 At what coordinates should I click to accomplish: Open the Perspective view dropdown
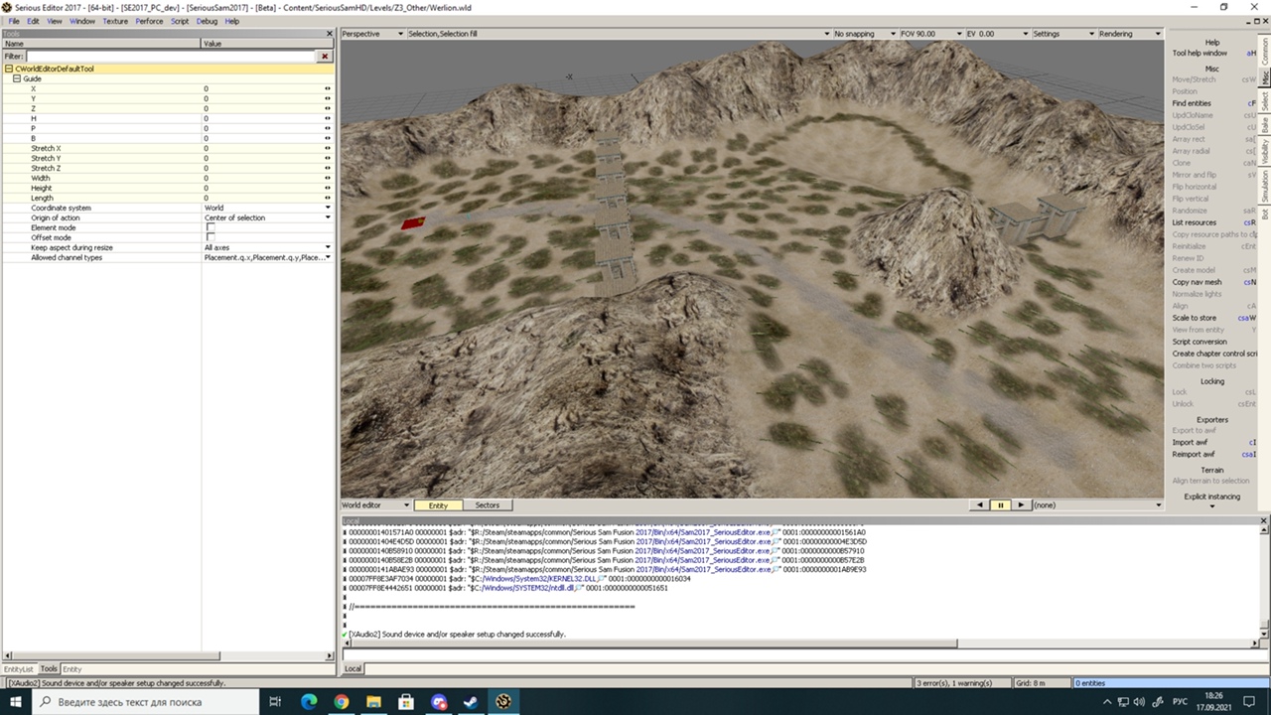372,34
